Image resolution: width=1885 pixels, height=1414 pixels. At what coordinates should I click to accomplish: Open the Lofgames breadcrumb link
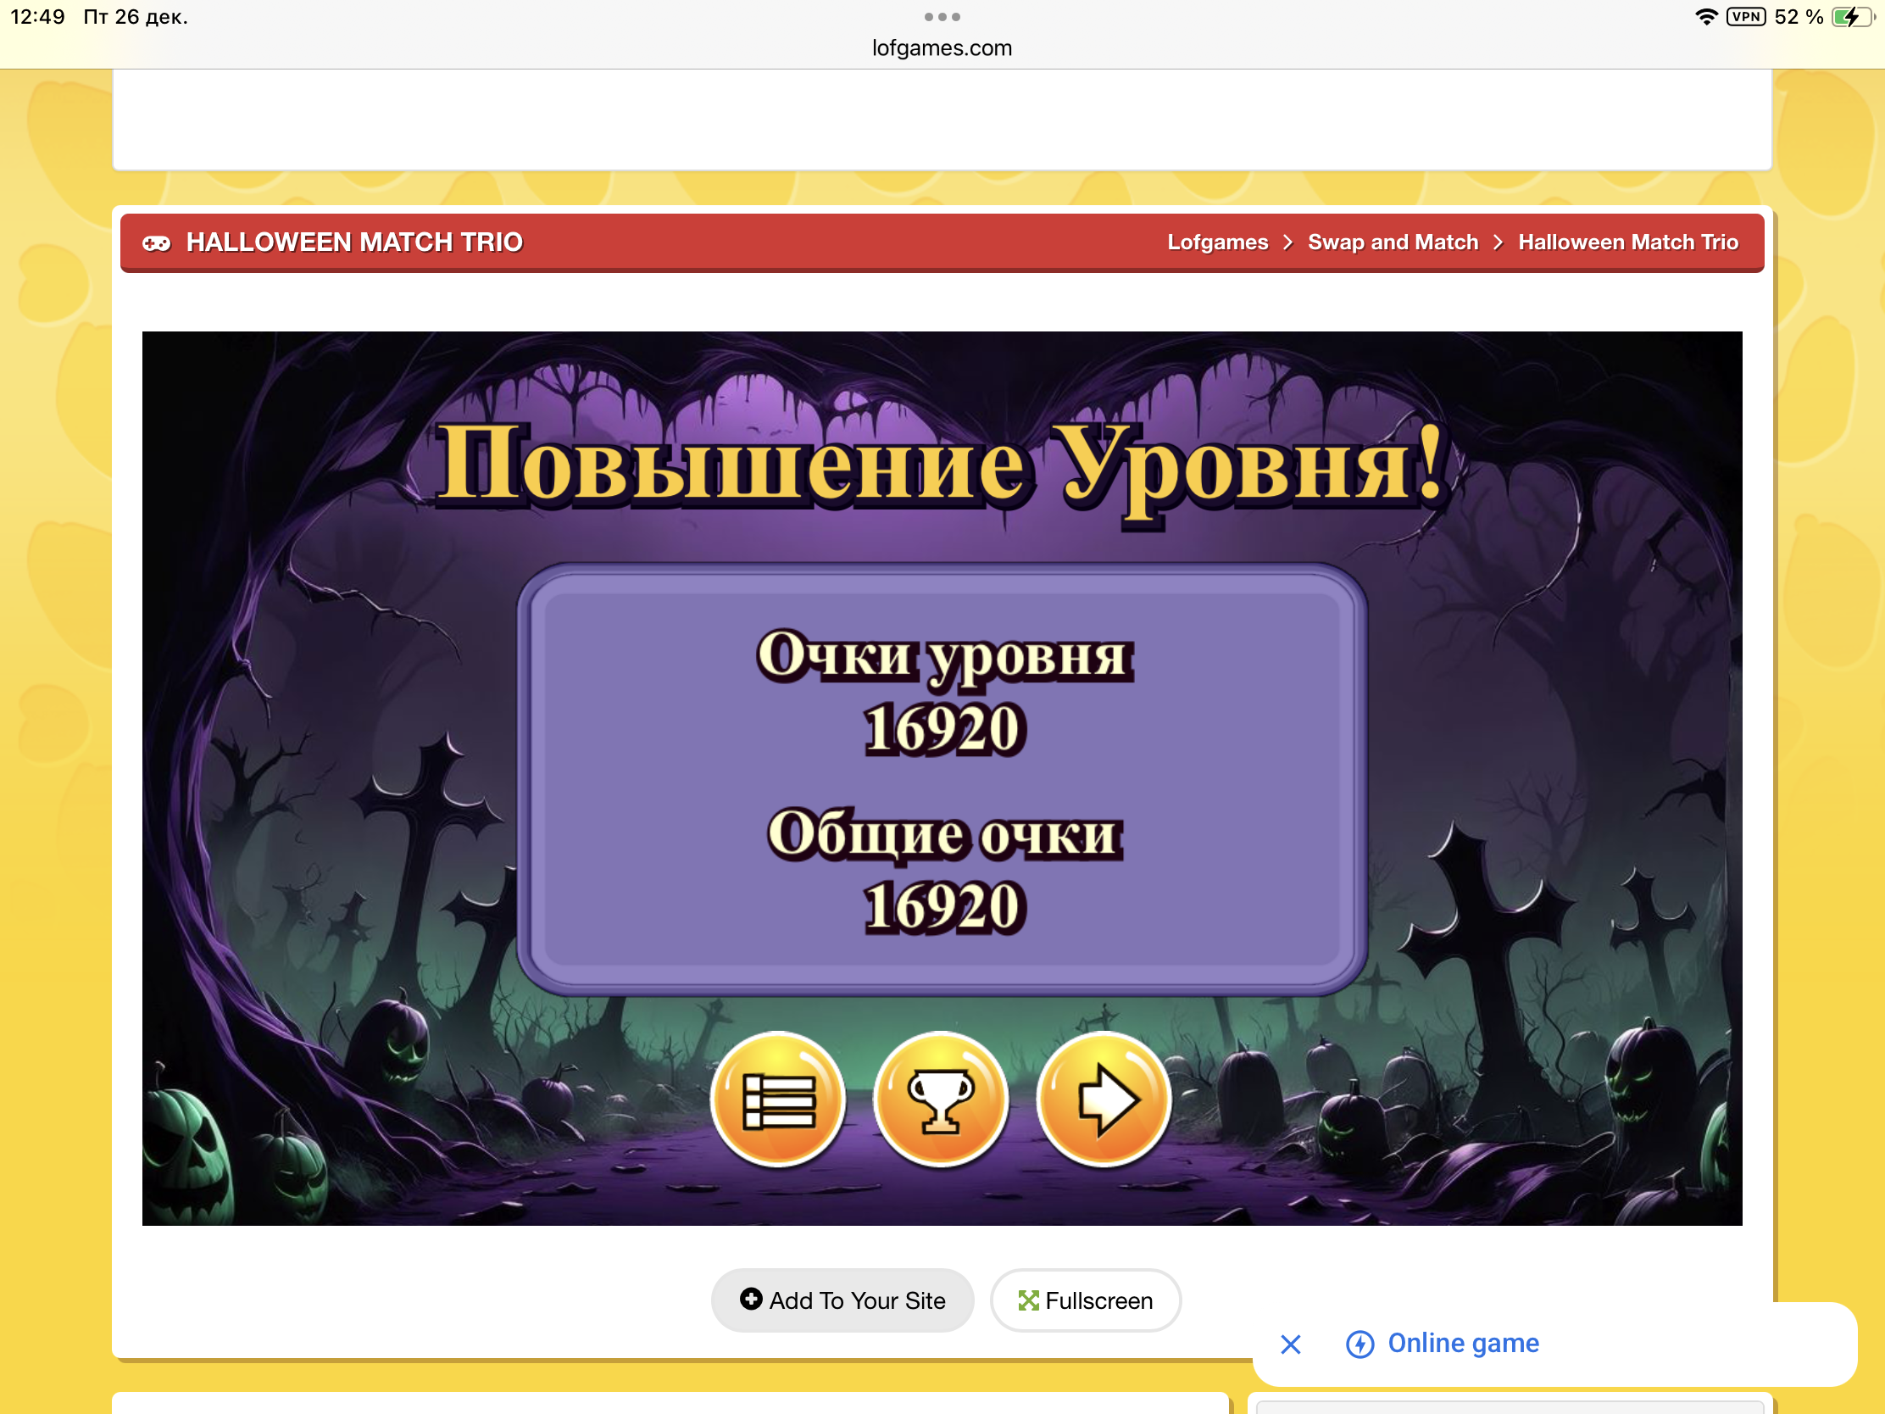[1217, 243]
